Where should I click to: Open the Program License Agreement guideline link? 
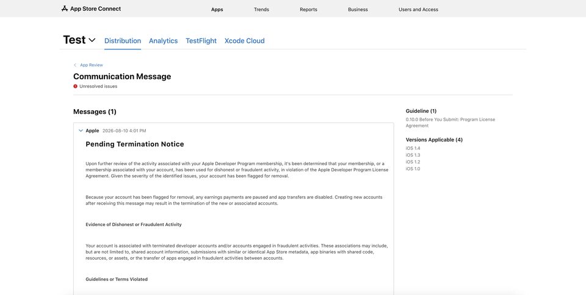coord(450,123)
